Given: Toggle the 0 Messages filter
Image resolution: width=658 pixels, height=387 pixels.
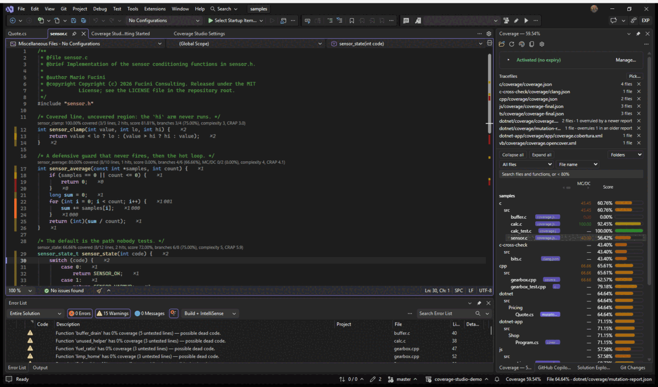Looking at the screenshot, I should [x=150, y=314].
